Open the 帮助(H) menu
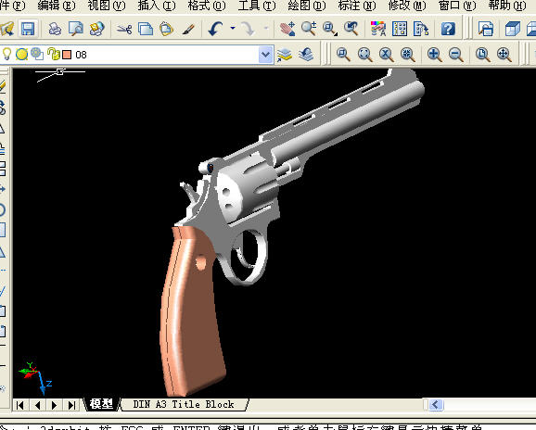The width and height of the screenshot is (536, 430). tap(507, 6)
